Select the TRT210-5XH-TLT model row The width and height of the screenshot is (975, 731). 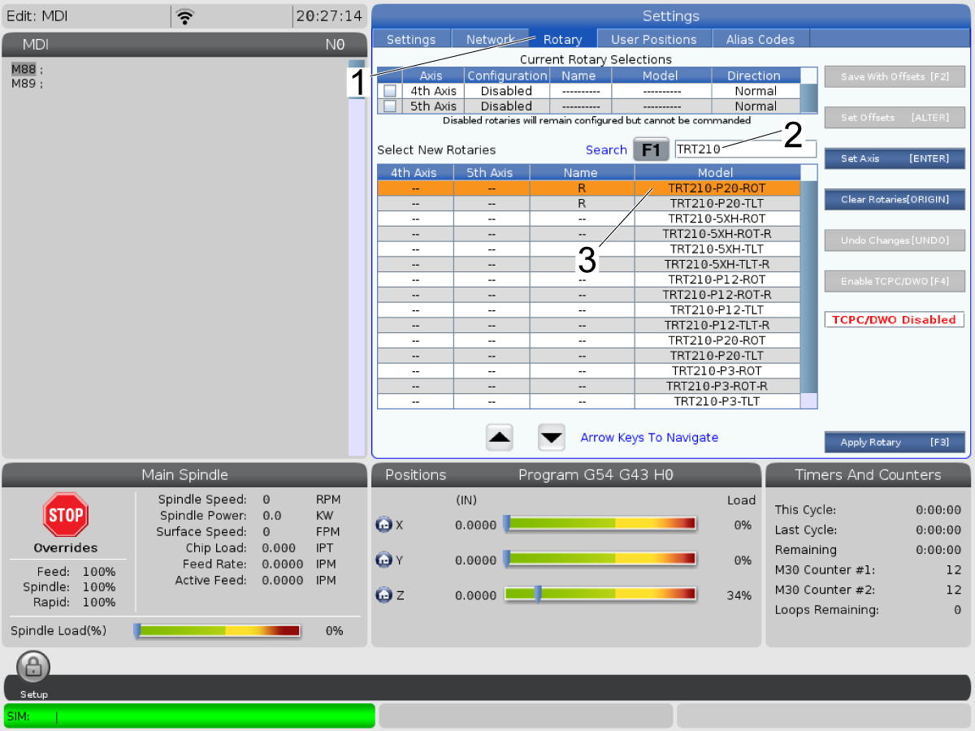[588, 249]
